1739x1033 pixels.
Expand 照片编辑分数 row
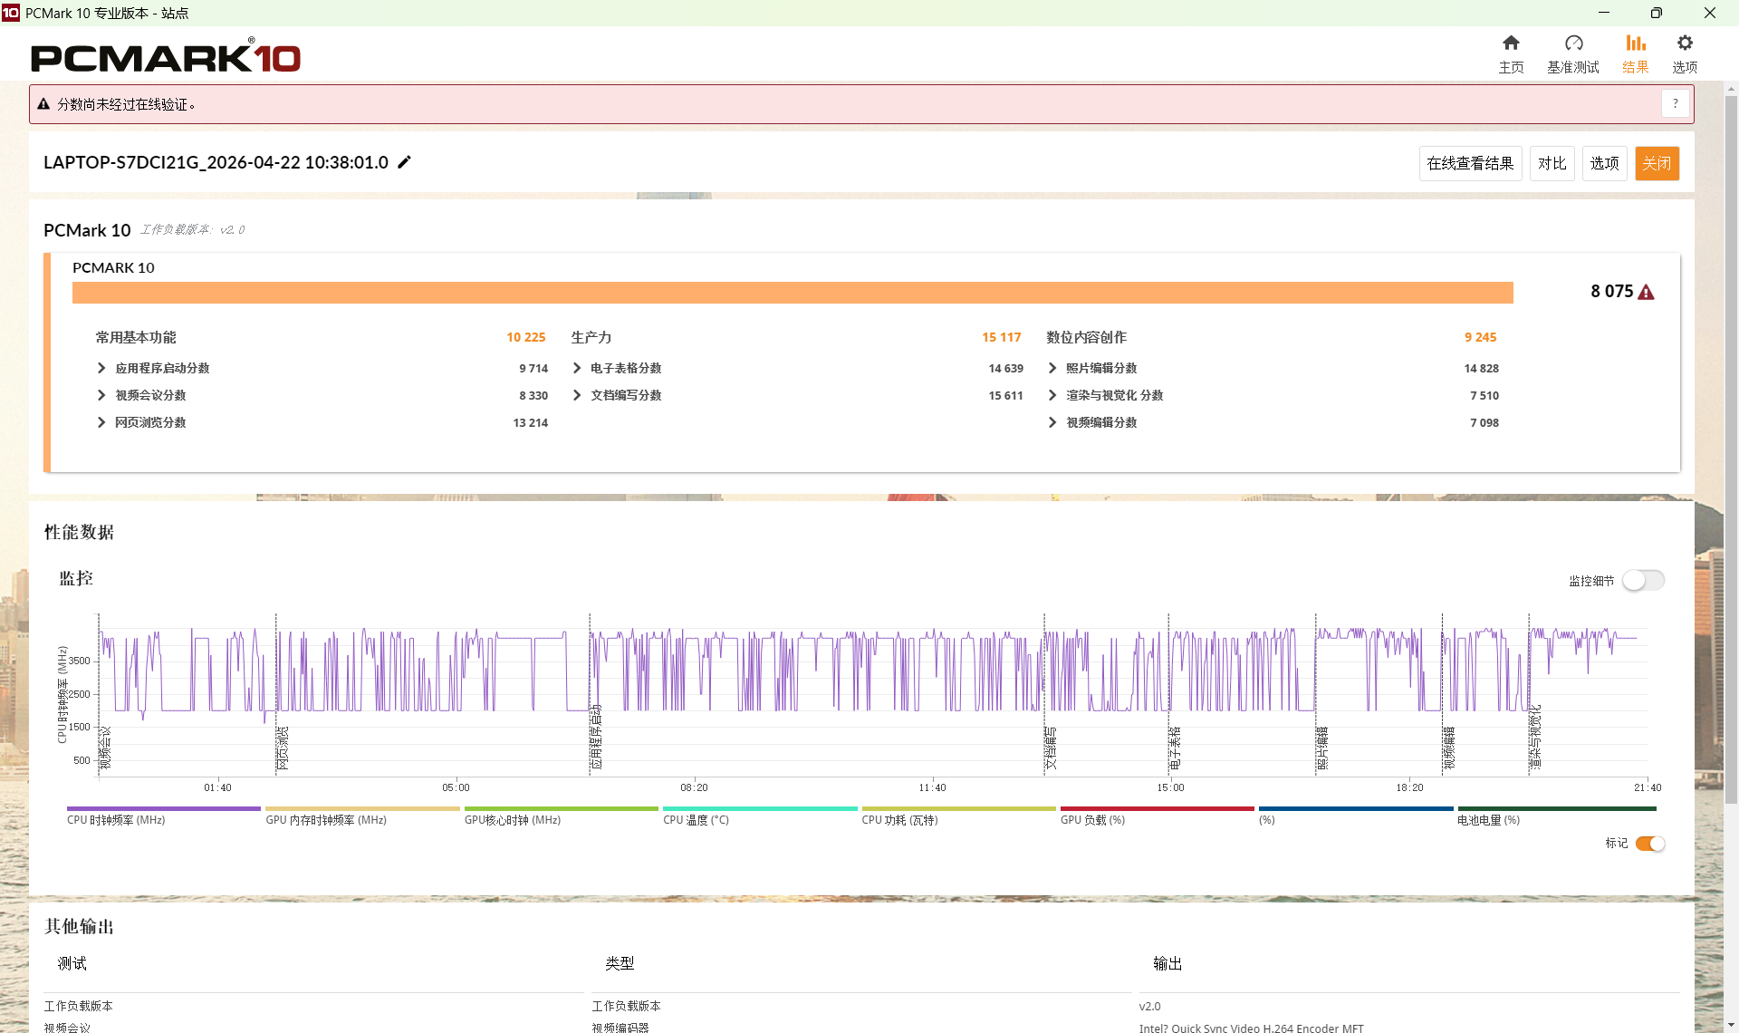tap(1052, 368)
